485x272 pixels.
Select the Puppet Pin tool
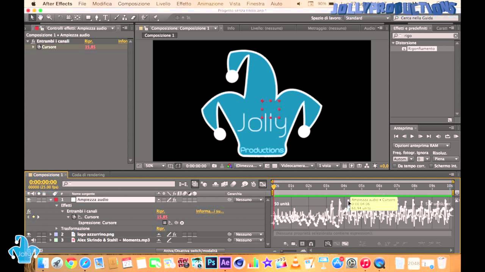point(156,17)
